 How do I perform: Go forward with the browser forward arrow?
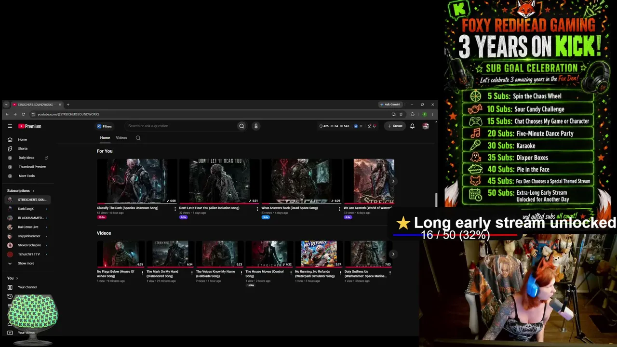[15, 114]
